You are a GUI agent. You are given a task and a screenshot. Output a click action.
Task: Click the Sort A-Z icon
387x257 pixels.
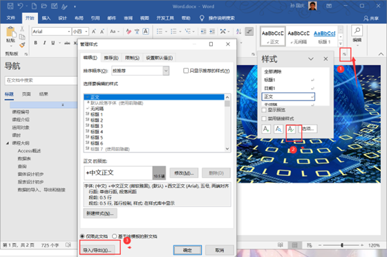pyautogui.click(x=238, y=31)
